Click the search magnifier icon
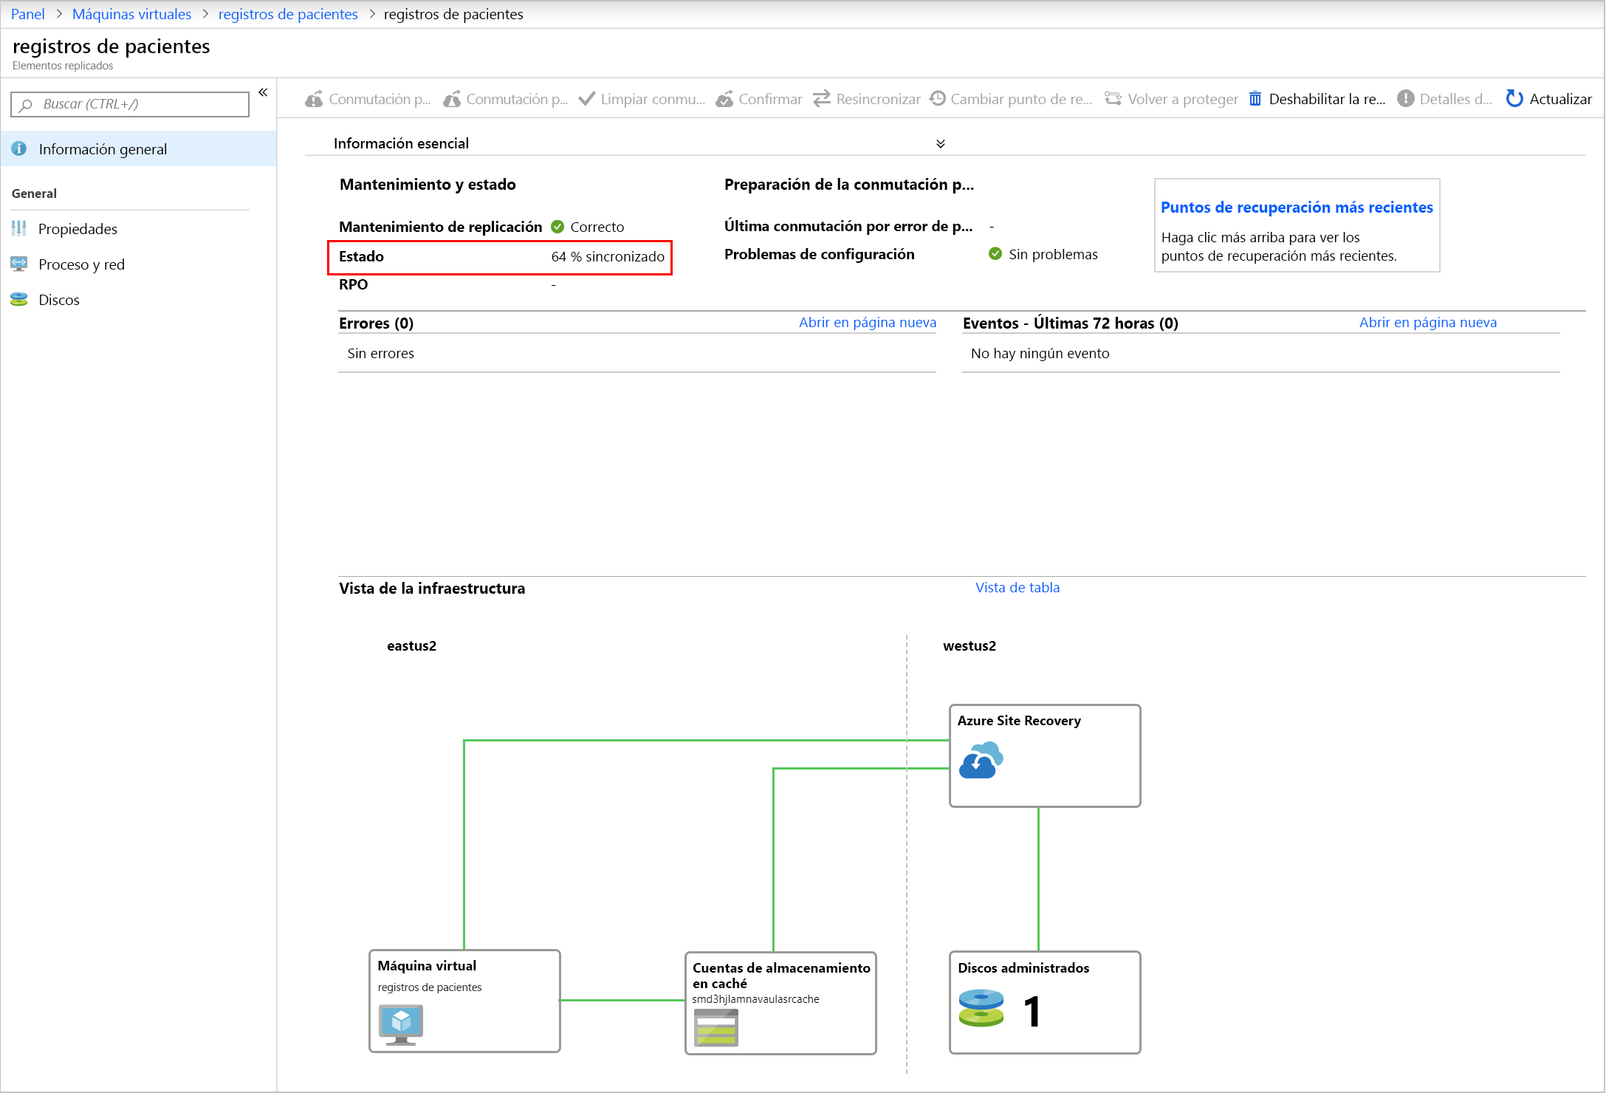1606x1093 pixels. click(x=26, y=105)
